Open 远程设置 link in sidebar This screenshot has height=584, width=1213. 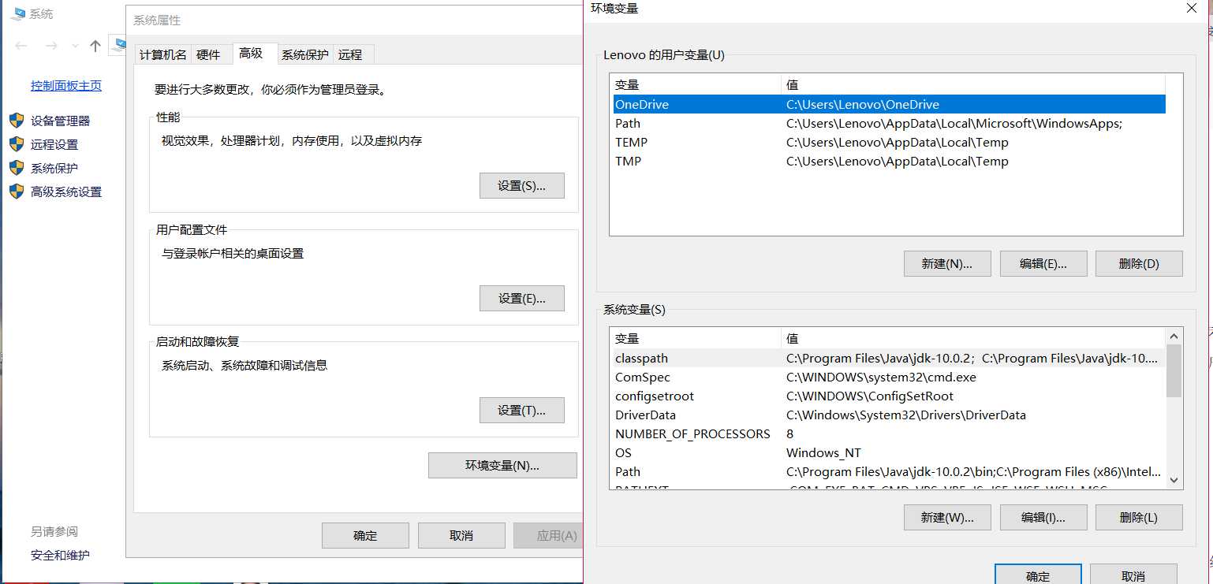[54, 144]
